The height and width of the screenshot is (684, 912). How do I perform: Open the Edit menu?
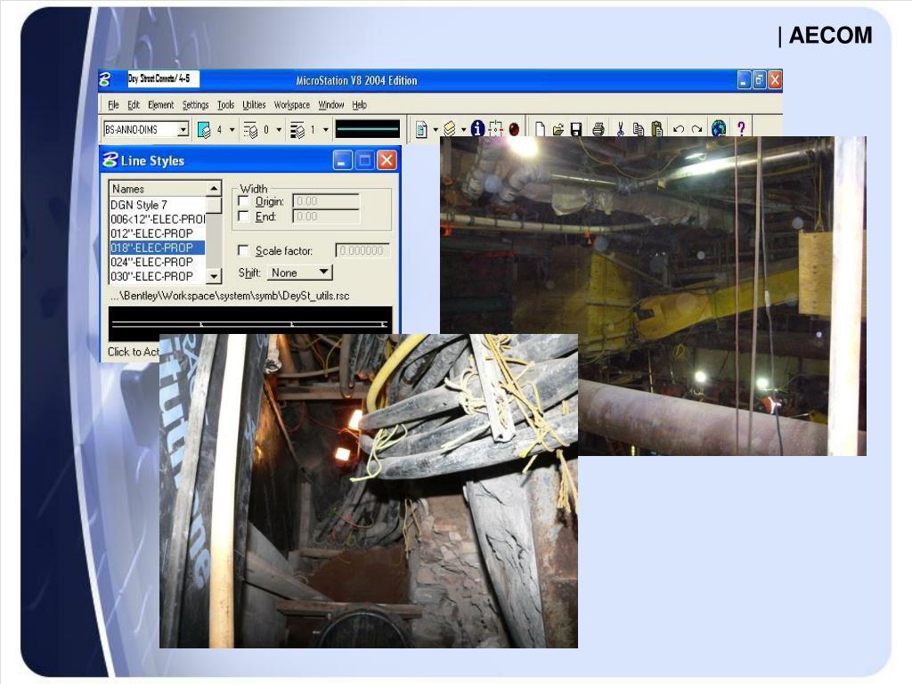click(x=134, y=105)
